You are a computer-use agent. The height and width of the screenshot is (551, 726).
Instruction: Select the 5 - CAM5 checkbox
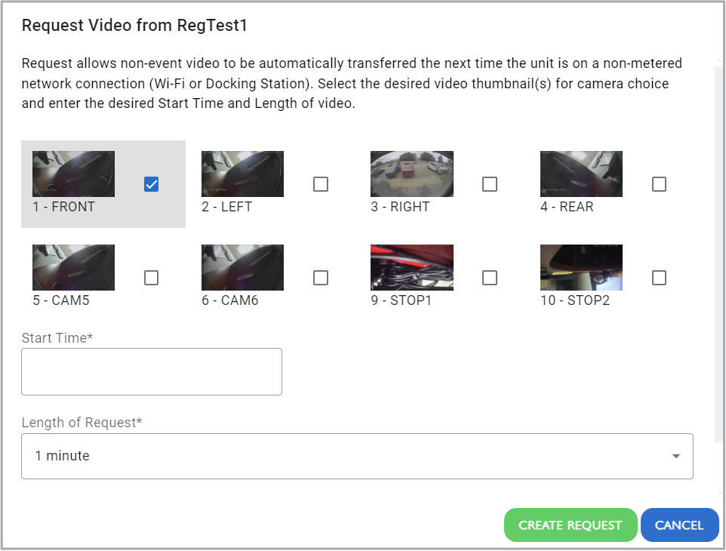pyautogui.click(x=152, y=278)
